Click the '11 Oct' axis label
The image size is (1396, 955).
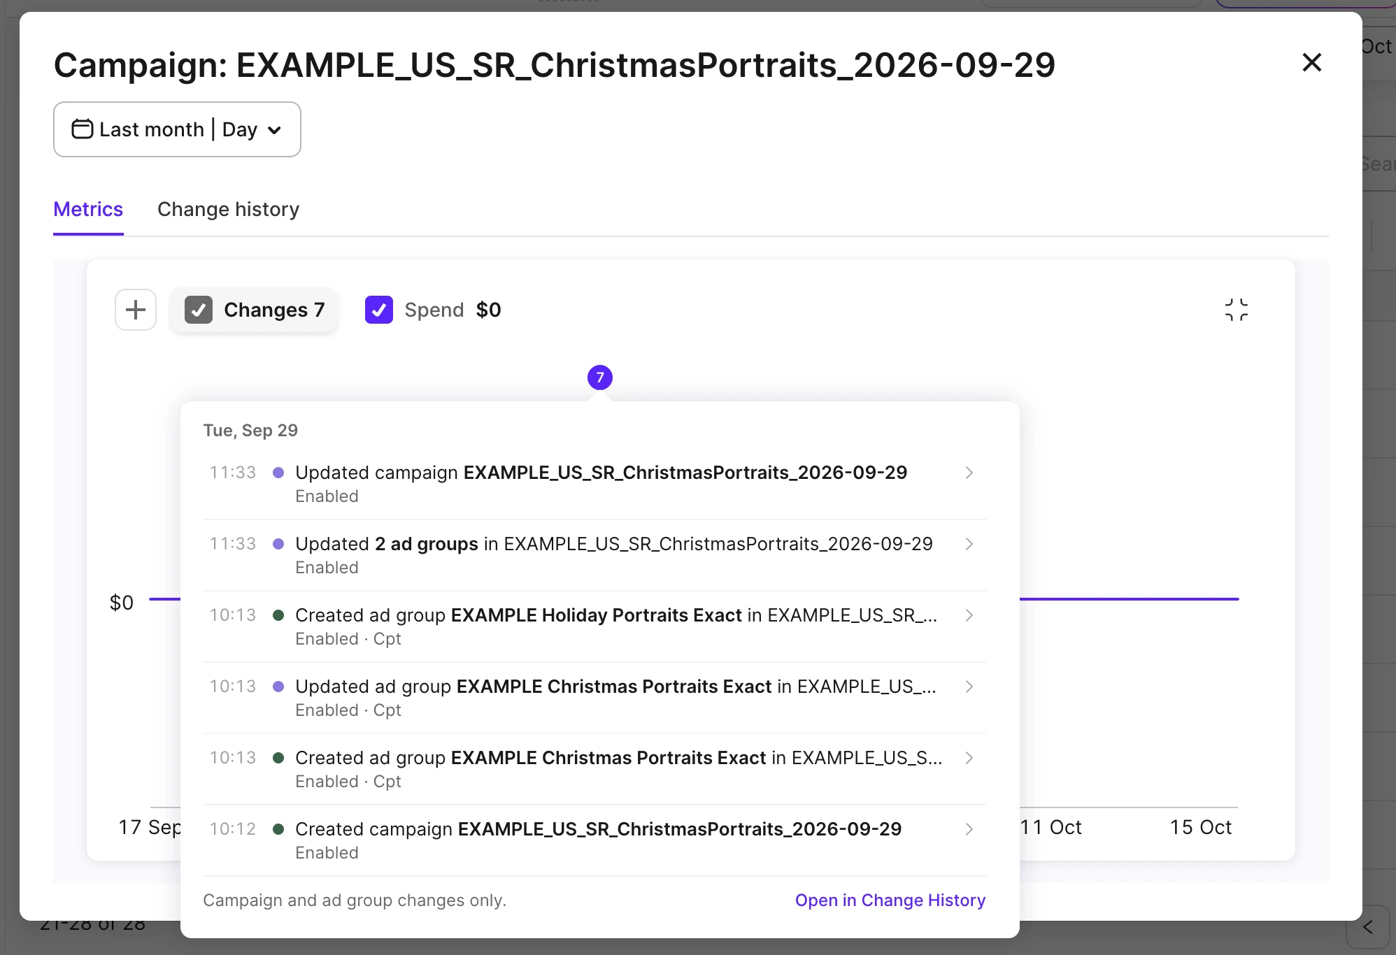1051,827
